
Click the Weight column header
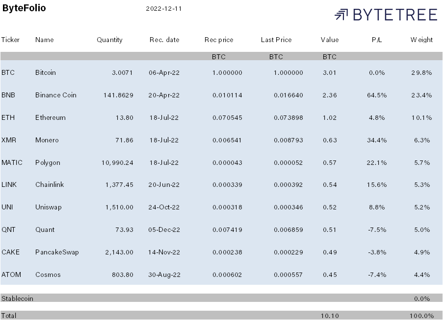pos(421,40)
